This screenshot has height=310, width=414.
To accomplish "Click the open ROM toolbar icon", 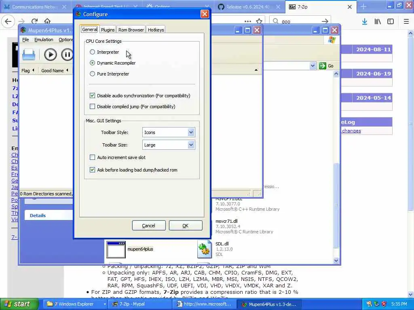I will pos(29,54).
